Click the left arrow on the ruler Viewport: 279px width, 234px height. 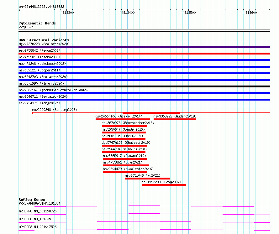(19, 10)
